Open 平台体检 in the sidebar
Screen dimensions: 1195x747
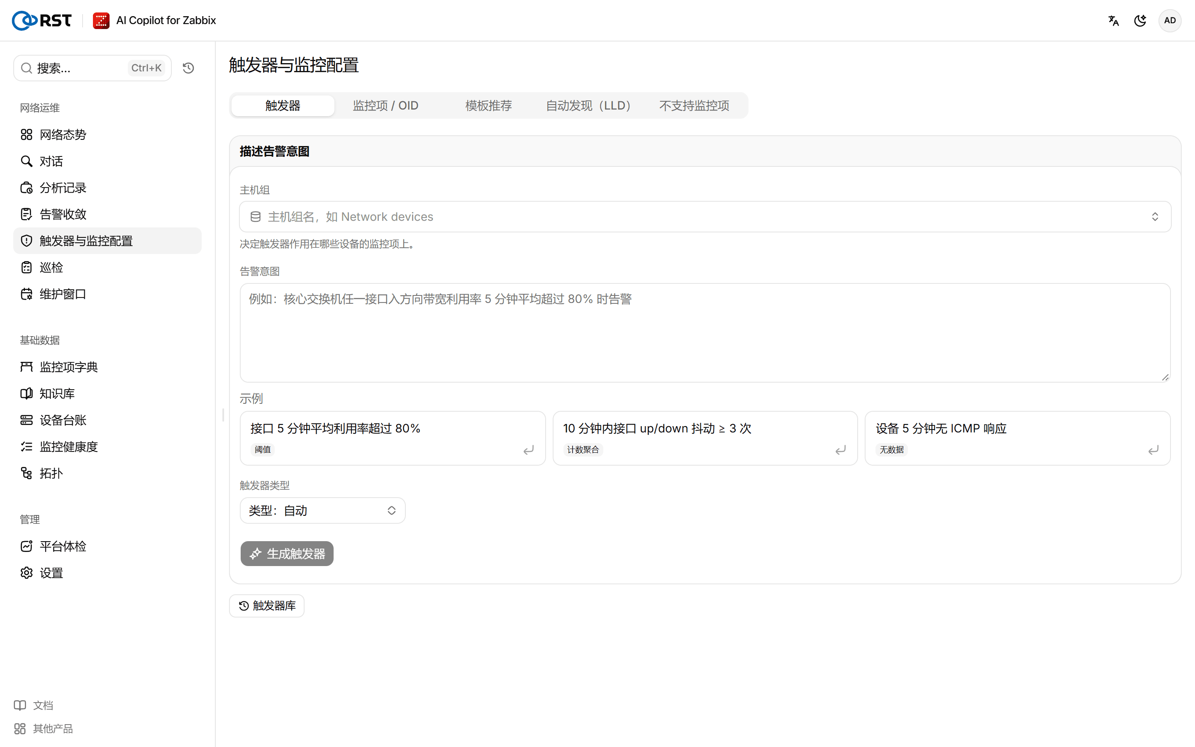[x=107, y=546]
